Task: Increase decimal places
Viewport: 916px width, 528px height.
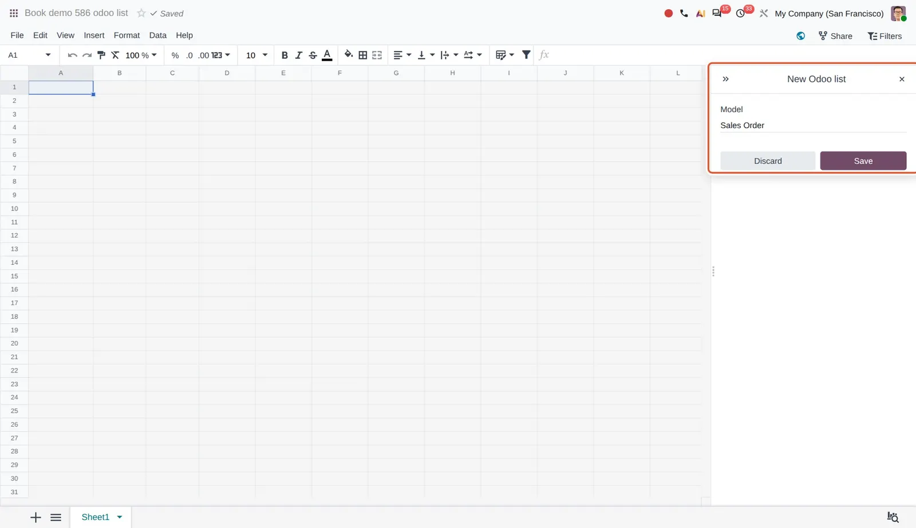Action: (204, 55)
